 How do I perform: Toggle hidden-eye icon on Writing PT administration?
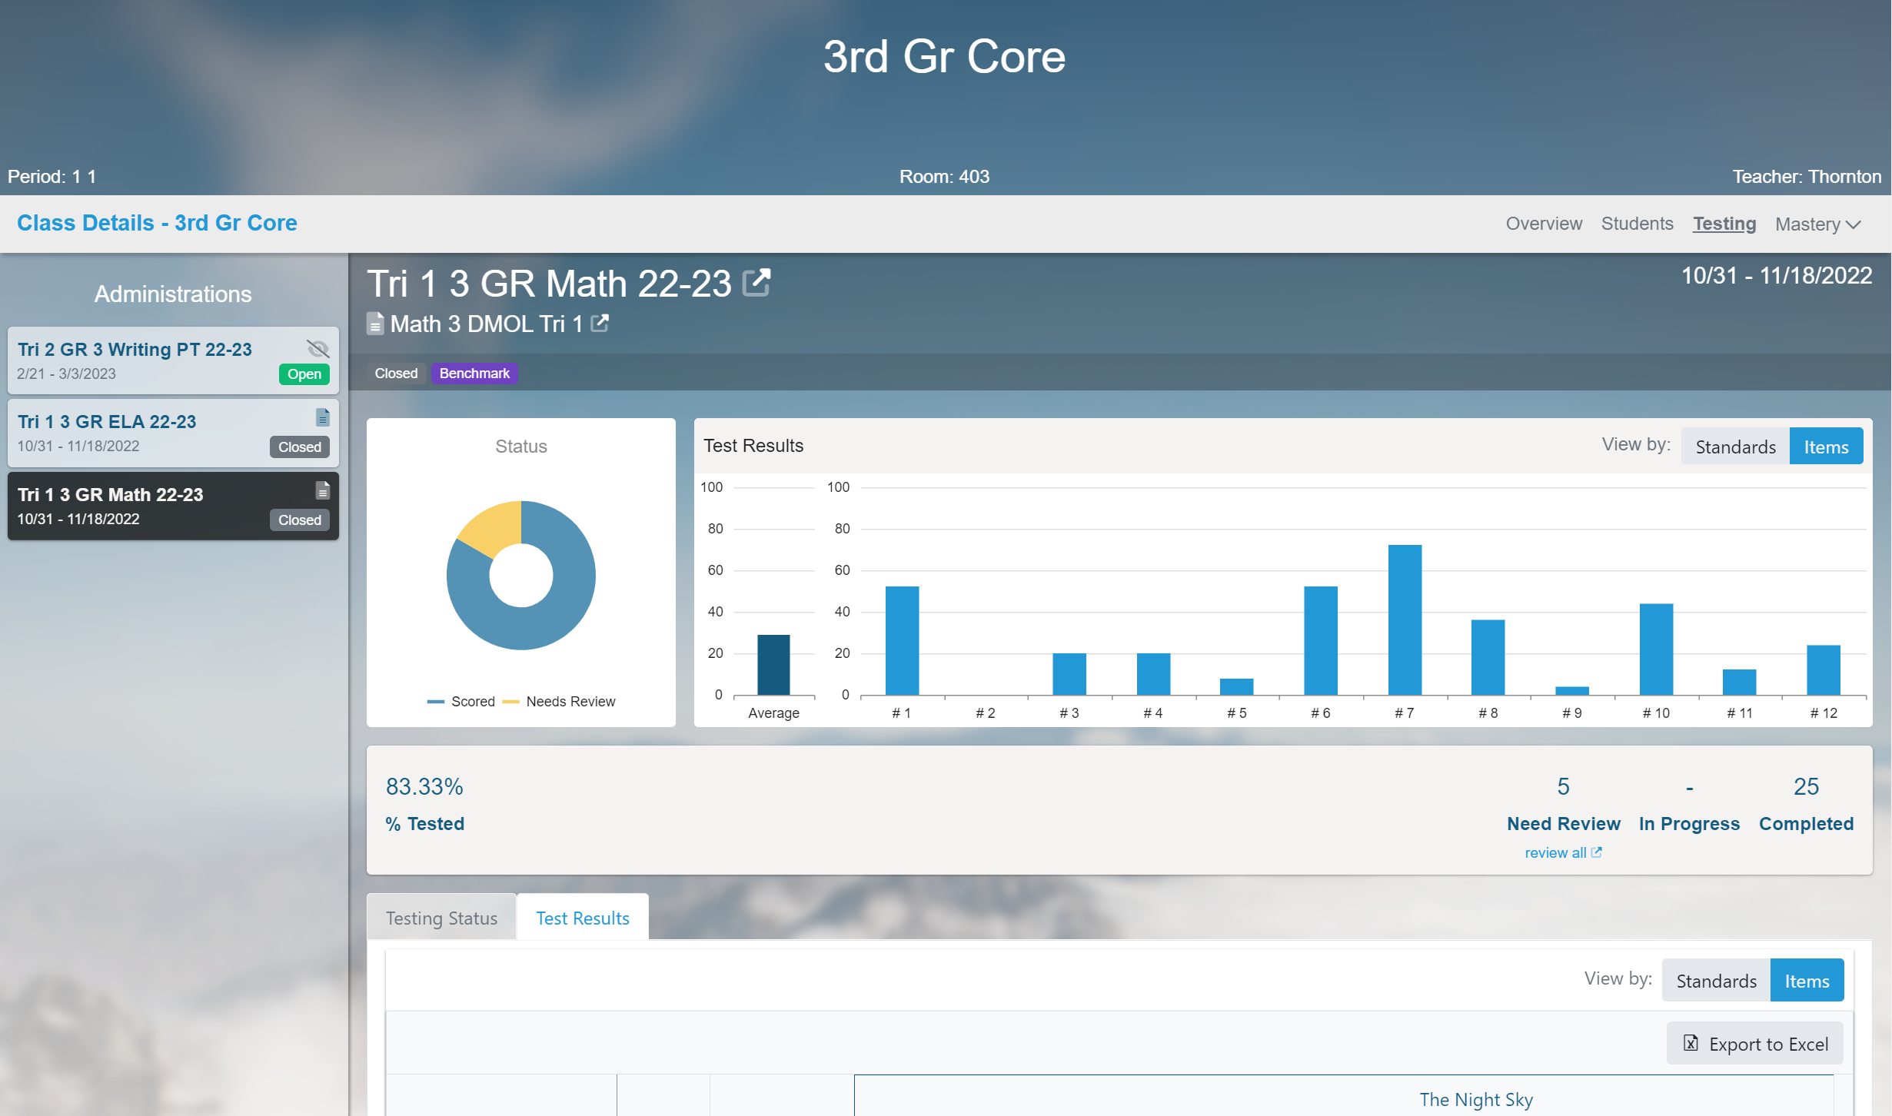(318, 349)
